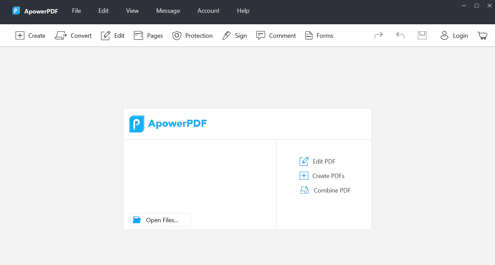Click the Login user icon
This screenshot has width=495, height=265.
[444, 35]
